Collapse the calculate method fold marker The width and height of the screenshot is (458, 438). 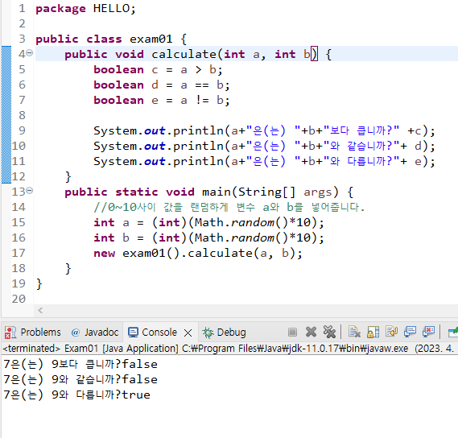(30, 53)
